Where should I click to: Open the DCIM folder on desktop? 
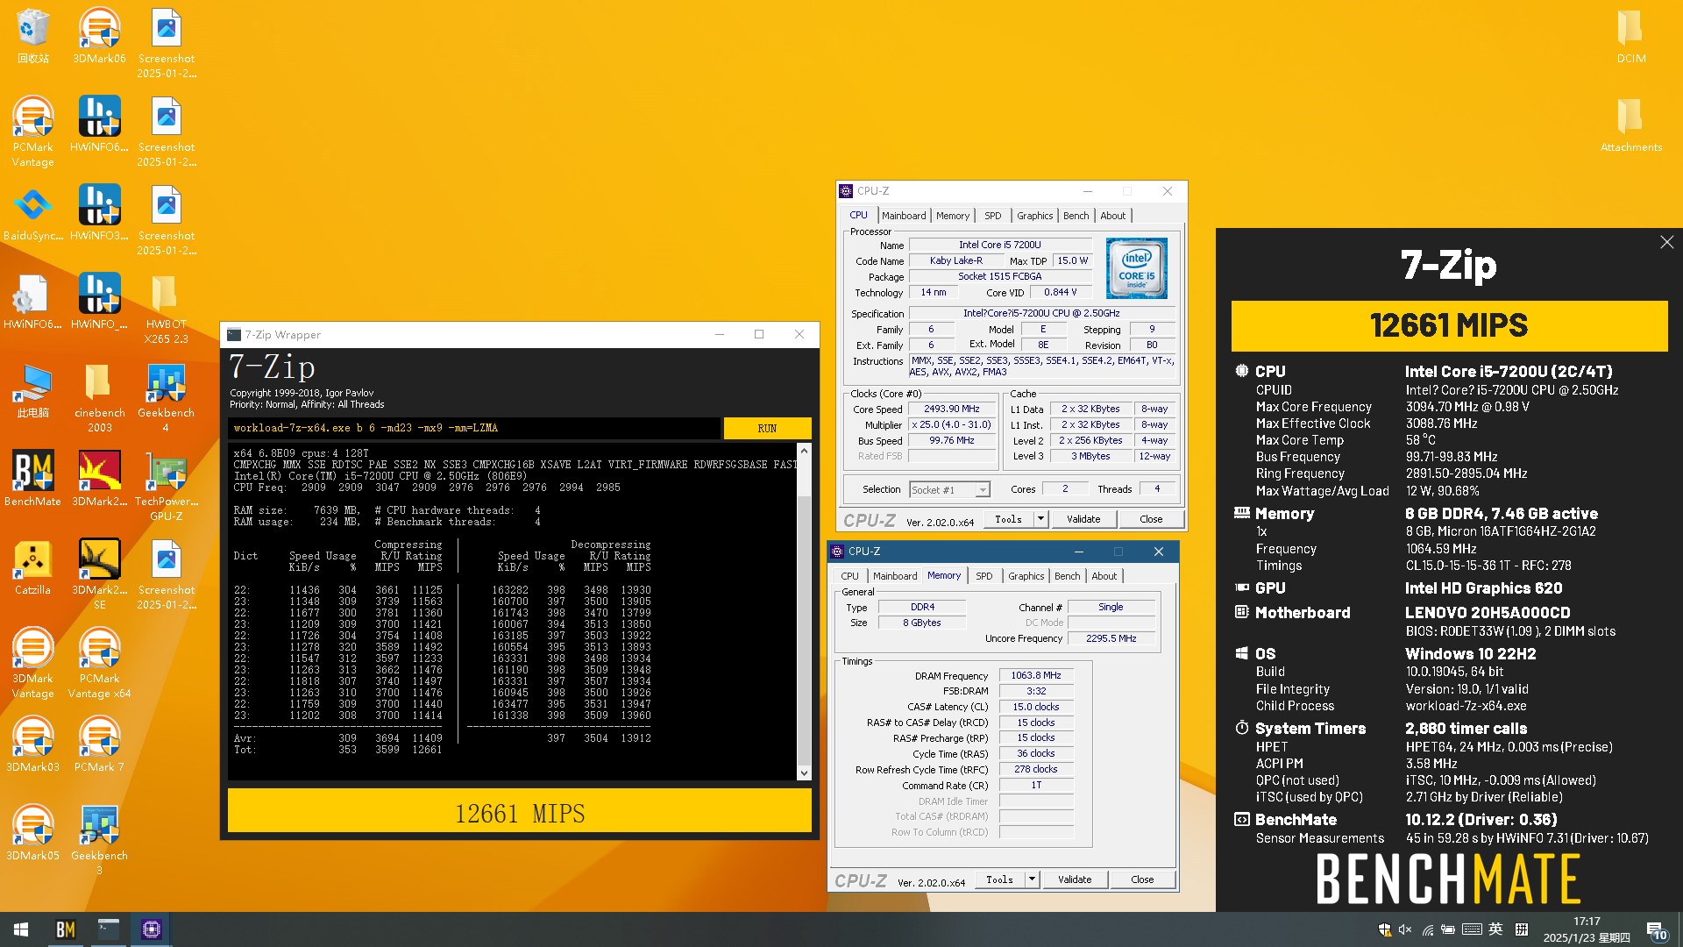(1630, 35)
